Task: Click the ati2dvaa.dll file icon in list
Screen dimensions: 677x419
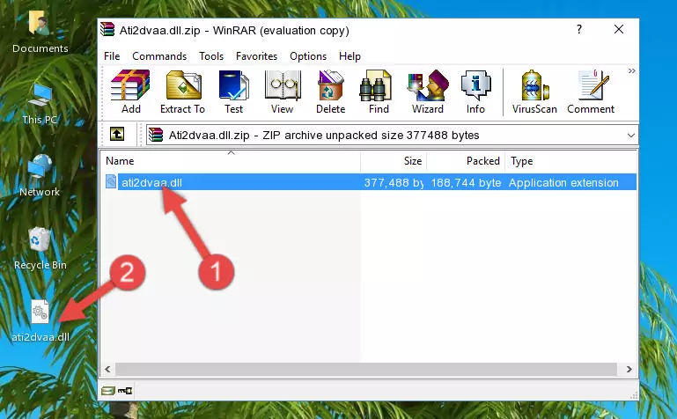Action: [x=111, y=181]
